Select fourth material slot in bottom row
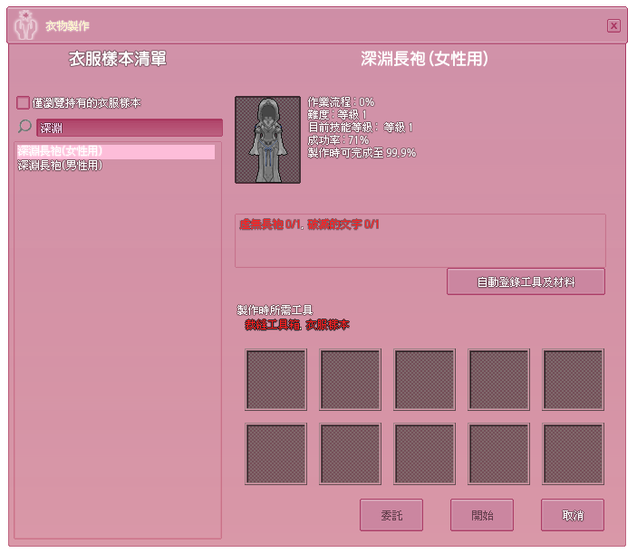The image size is (637, 553). click(x=499, y=453)
